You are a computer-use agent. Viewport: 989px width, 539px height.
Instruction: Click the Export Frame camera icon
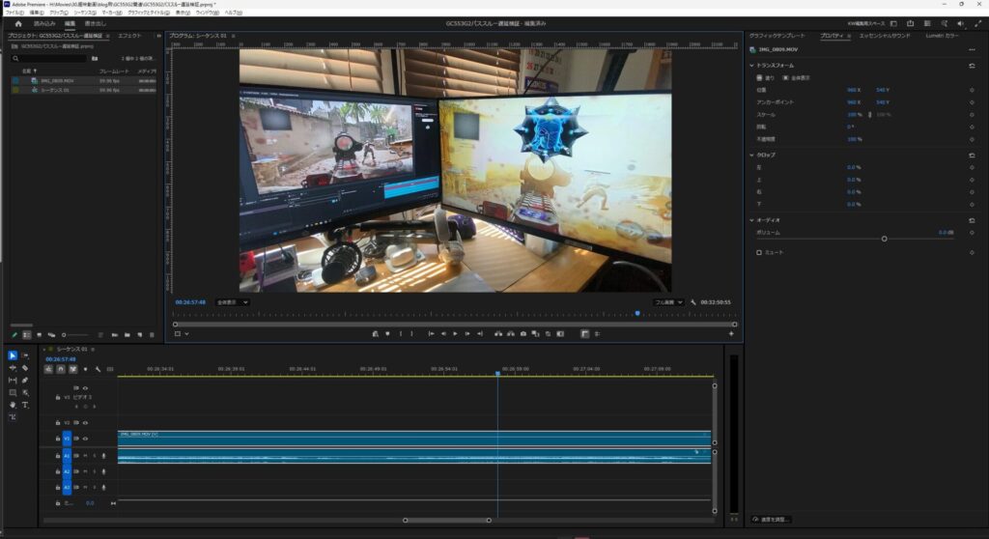(523, 334)
